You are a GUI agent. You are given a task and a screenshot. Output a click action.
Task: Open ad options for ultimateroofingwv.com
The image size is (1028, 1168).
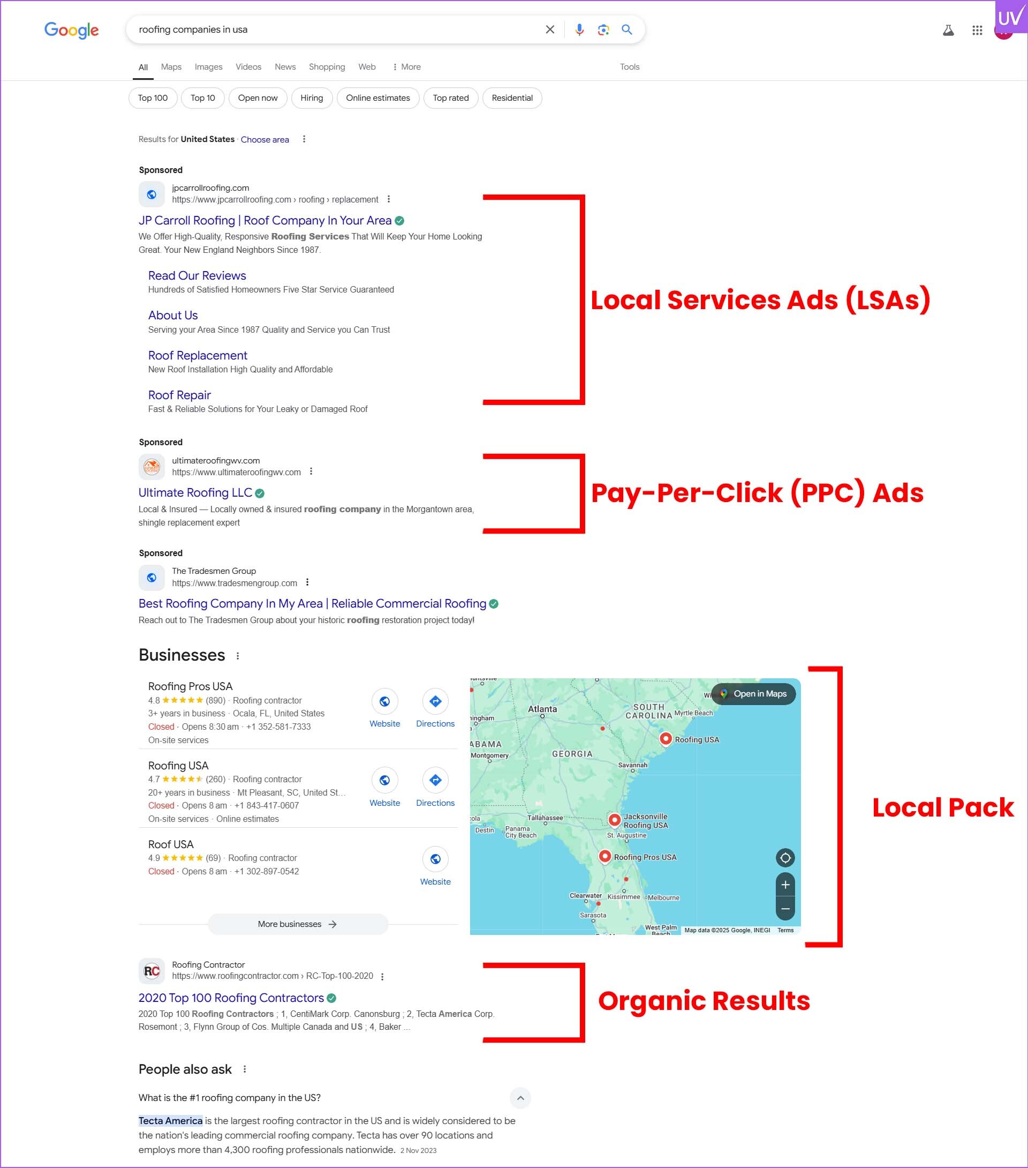311,471
